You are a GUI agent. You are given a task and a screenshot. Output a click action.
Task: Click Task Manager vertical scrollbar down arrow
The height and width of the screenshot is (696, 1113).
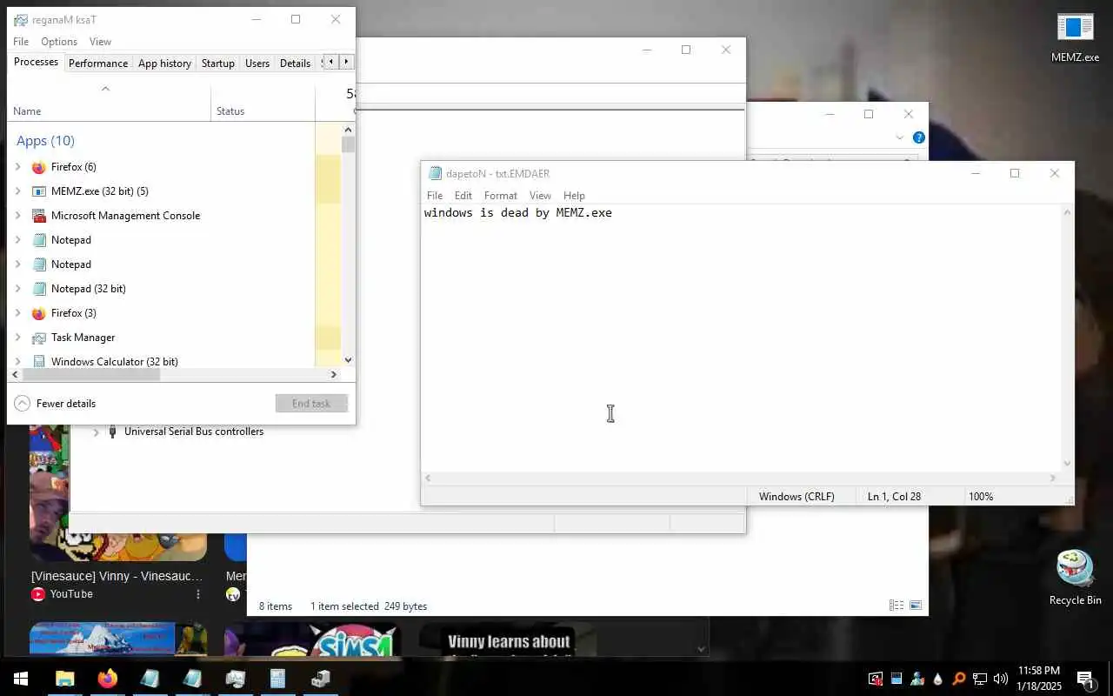(348, 359)
